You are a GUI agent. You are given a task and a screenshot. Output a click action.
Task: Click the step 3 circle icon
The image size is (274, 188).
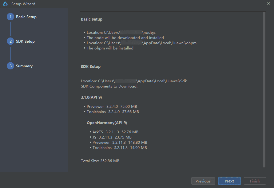[x=10, y=66]
